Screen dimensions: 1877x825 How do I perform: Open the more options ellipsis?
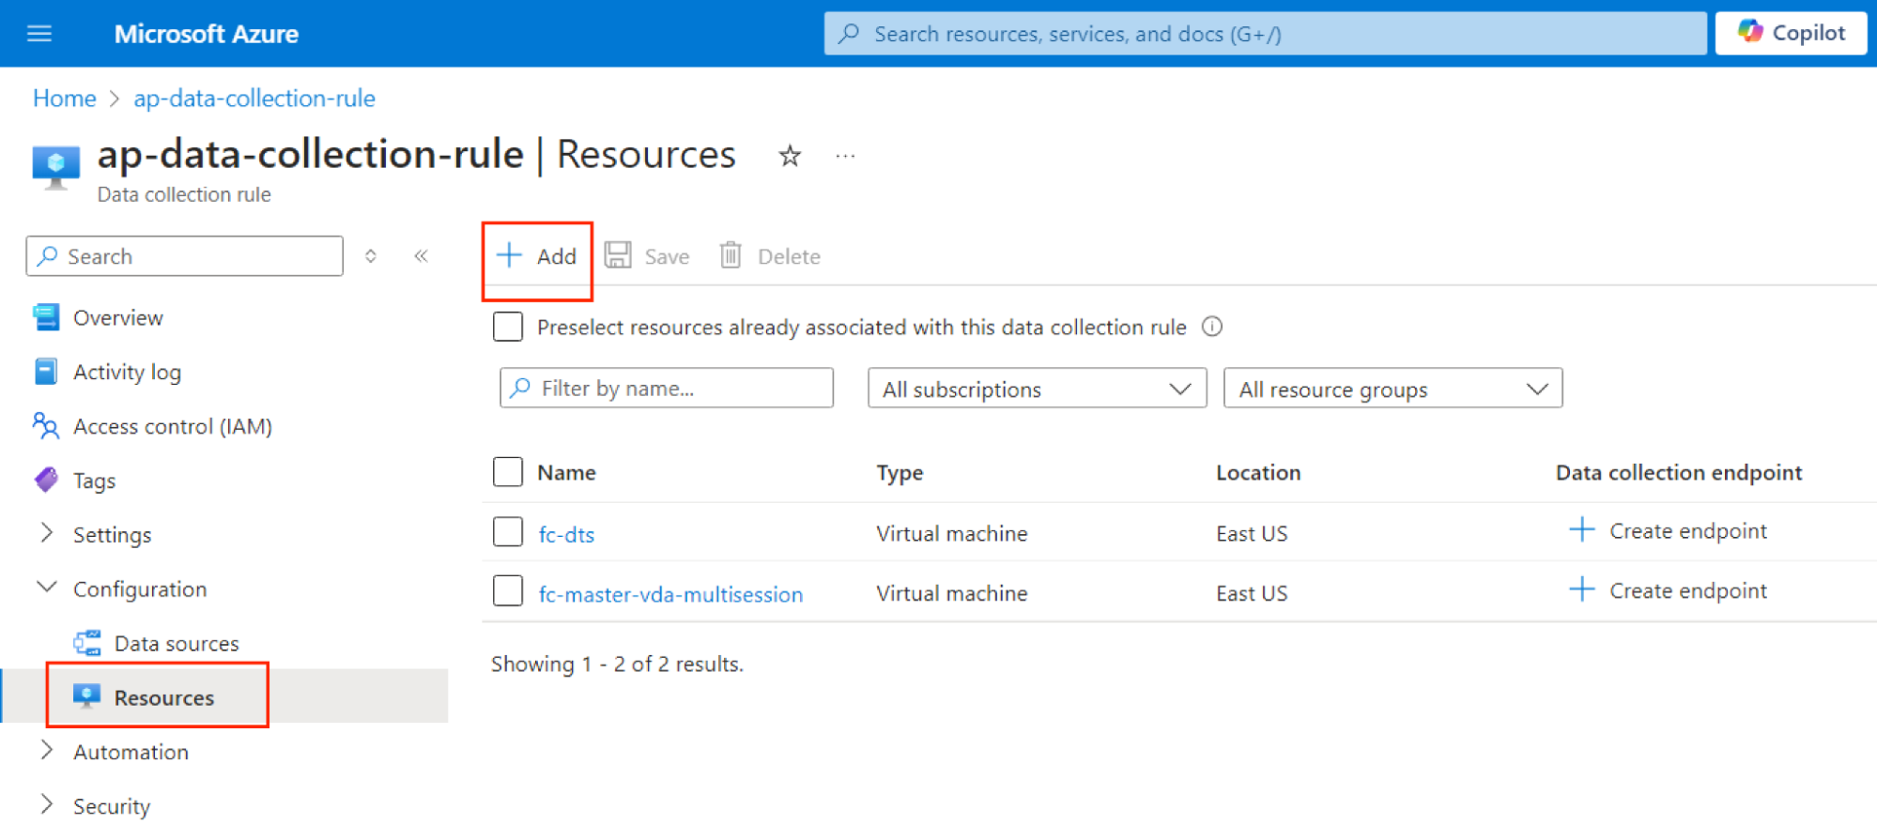point(845,156)
